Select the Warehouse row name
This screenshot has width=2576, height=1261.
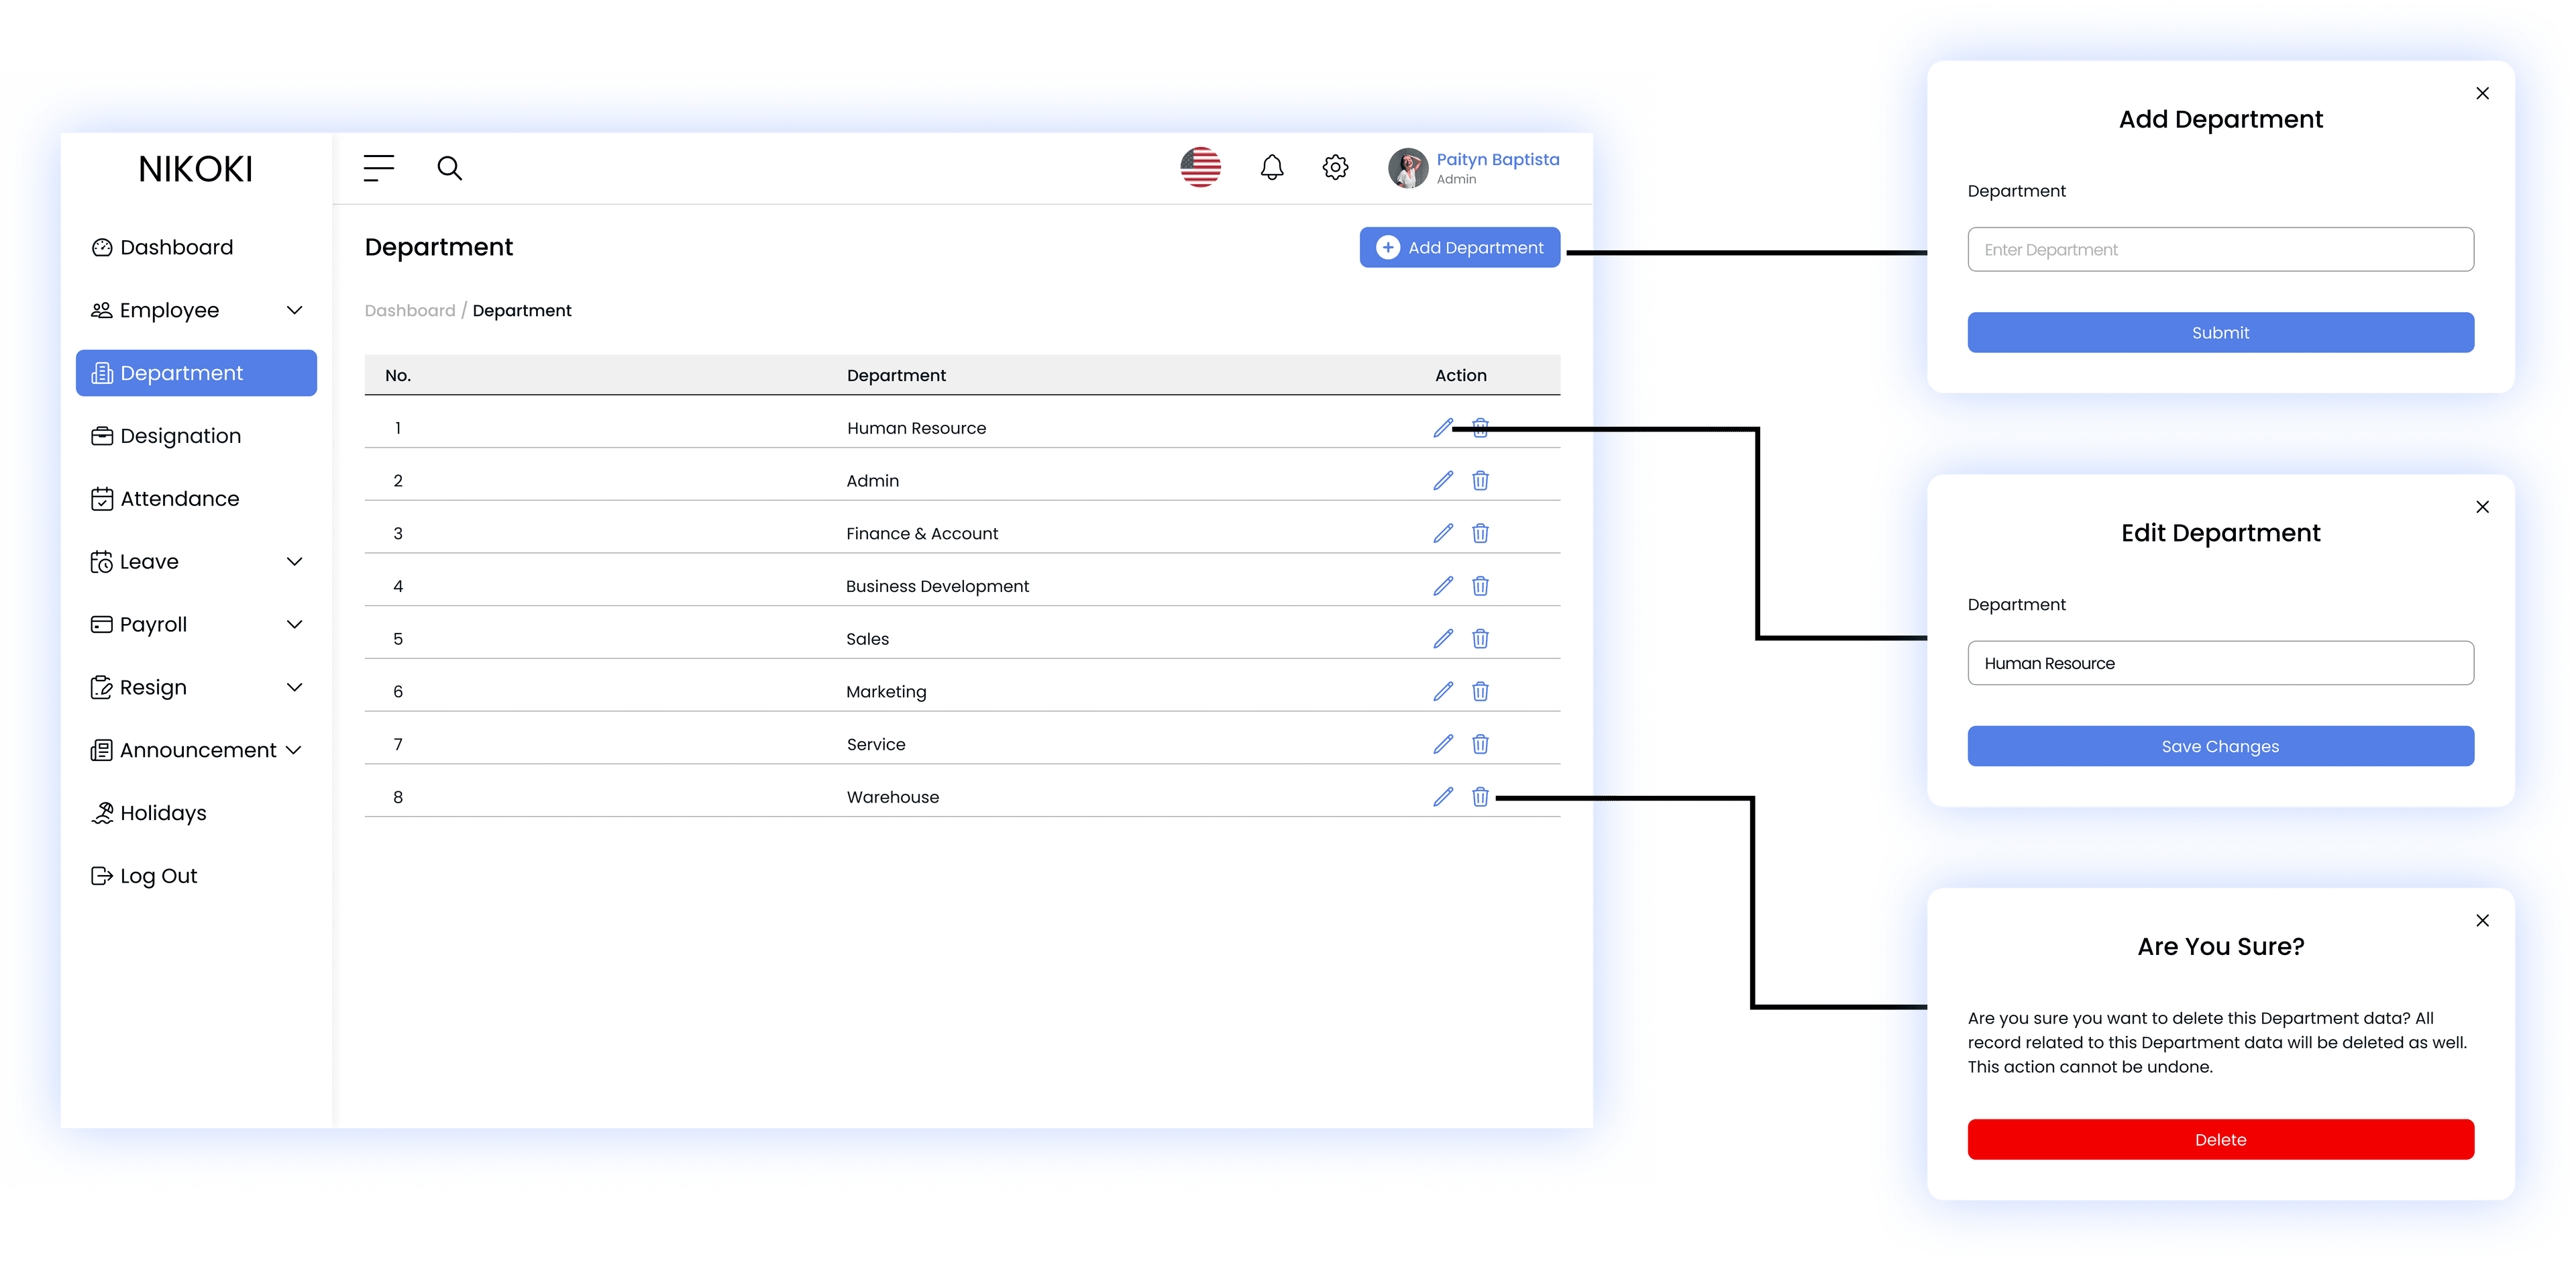892,798
